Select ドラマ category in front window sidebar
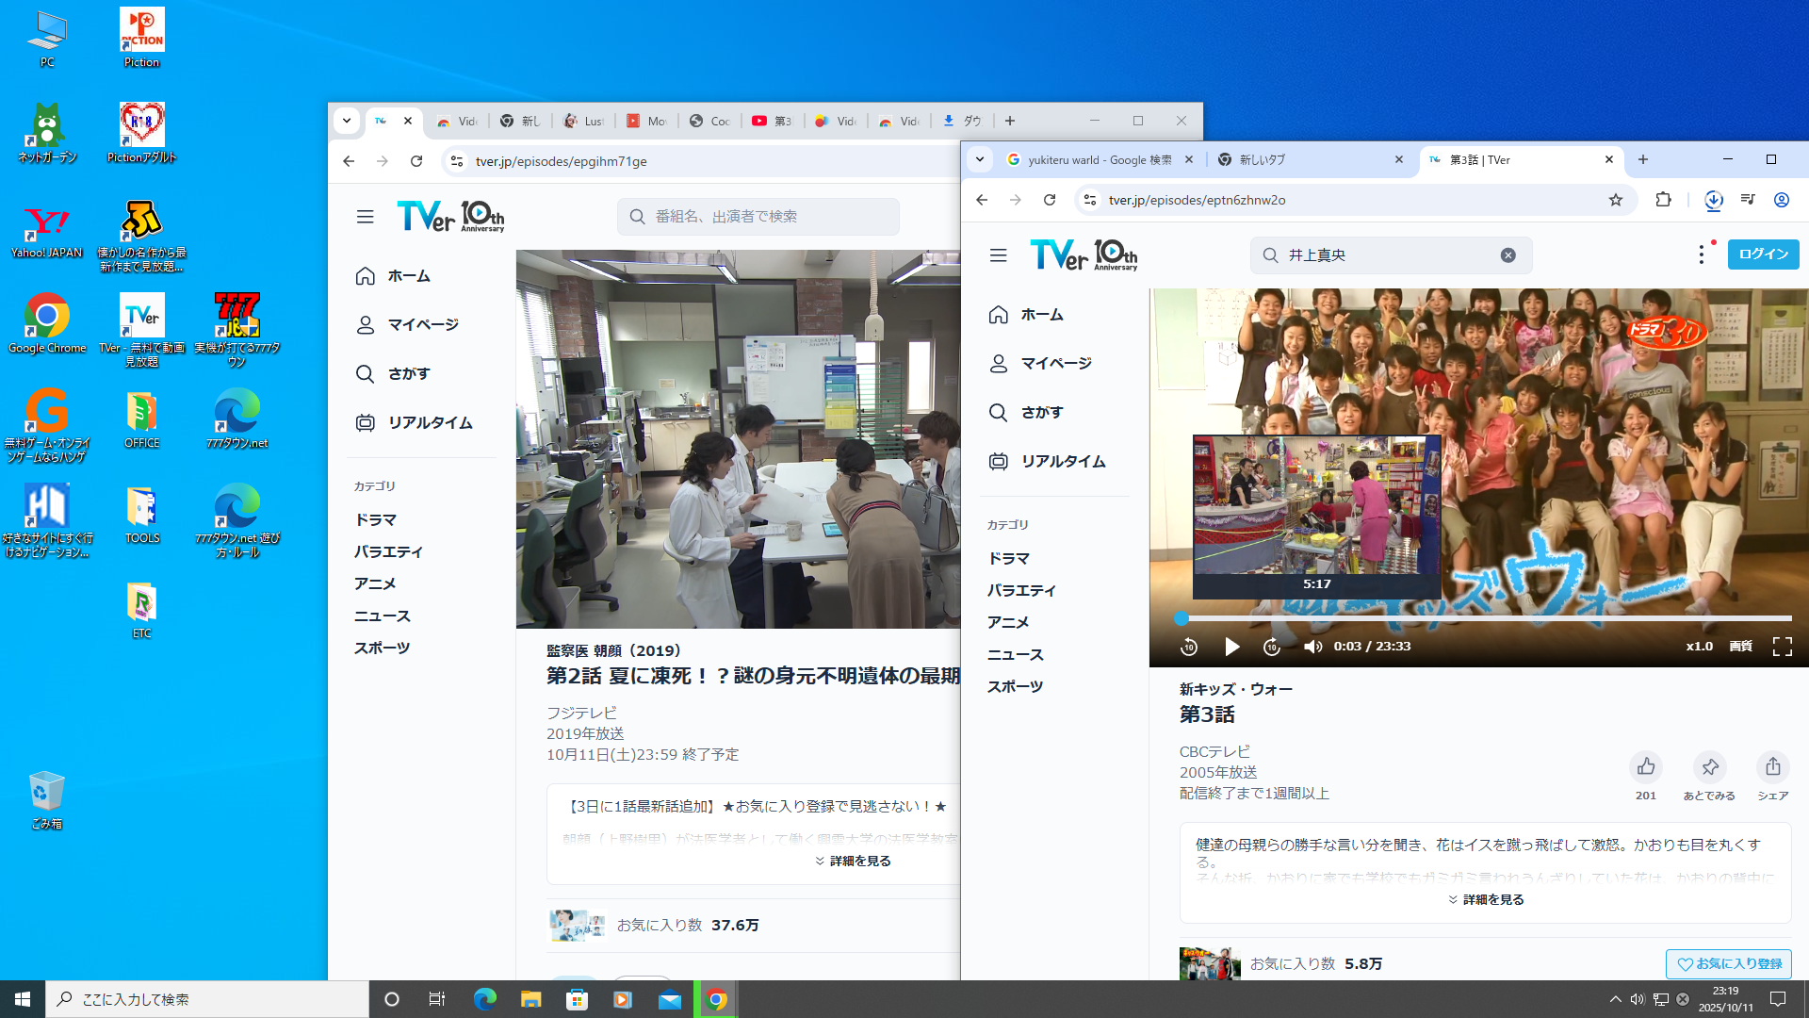The width and height of the screenshot is (1809, 1018). [x=1008, y=559]
